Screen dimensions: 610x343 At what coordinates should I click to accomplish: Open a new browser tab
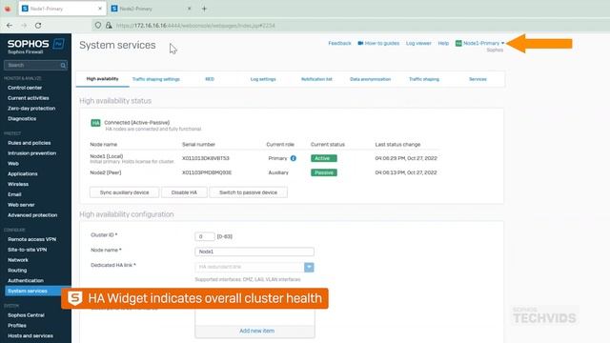204,9
